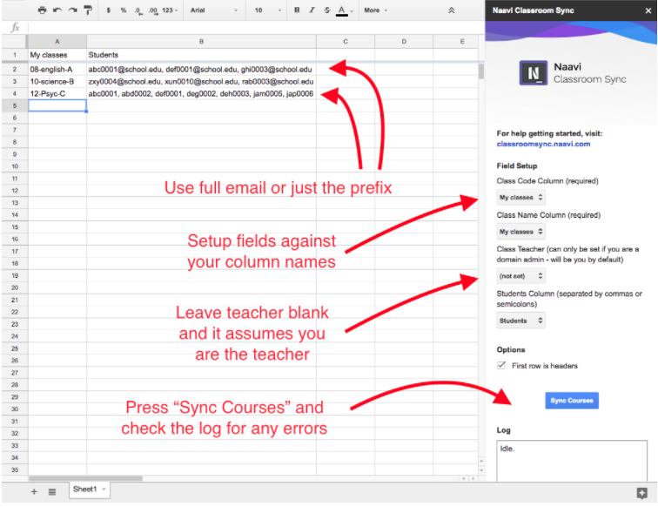Viewport: 658px width, 507px height.
Task: Format as percent
Action: pyautogui.click(x=124, y=10)
